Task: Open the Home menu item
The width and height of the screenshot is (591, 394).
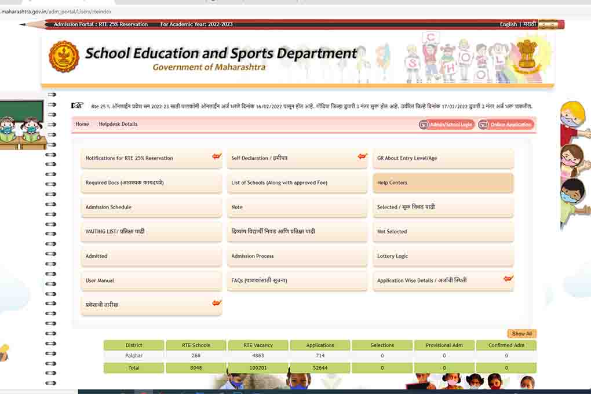Action: pyautogui.click(x=82, y=124)
